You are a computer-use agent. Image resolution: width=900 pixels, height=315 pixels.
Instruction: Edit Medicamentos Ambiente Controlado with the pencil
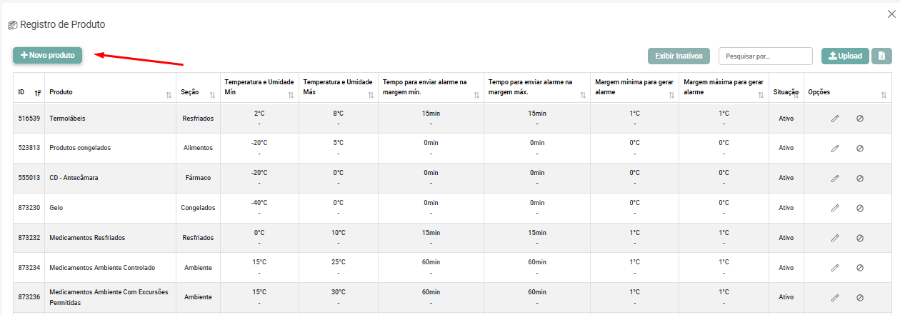(x=834, y=268)
